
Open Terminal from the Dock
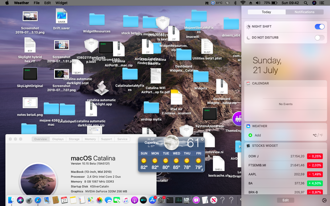pos(170,200)
